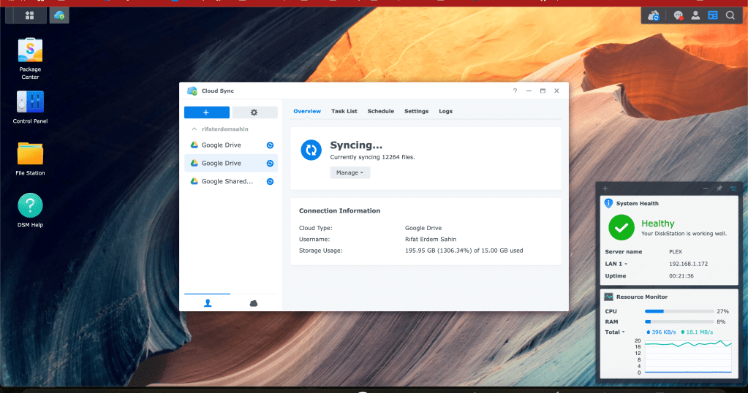
Task: Open the DSM search magnifier icon
Action: (x=730, y=16)
